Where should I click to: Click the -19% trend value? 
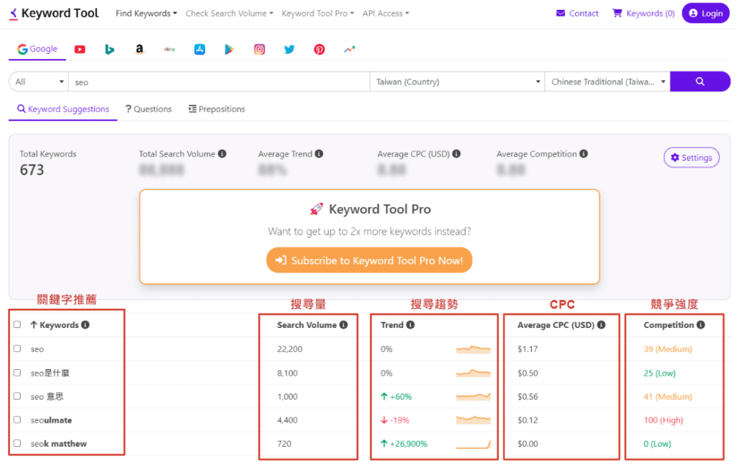pyautogui.click(x=395, y=420)
